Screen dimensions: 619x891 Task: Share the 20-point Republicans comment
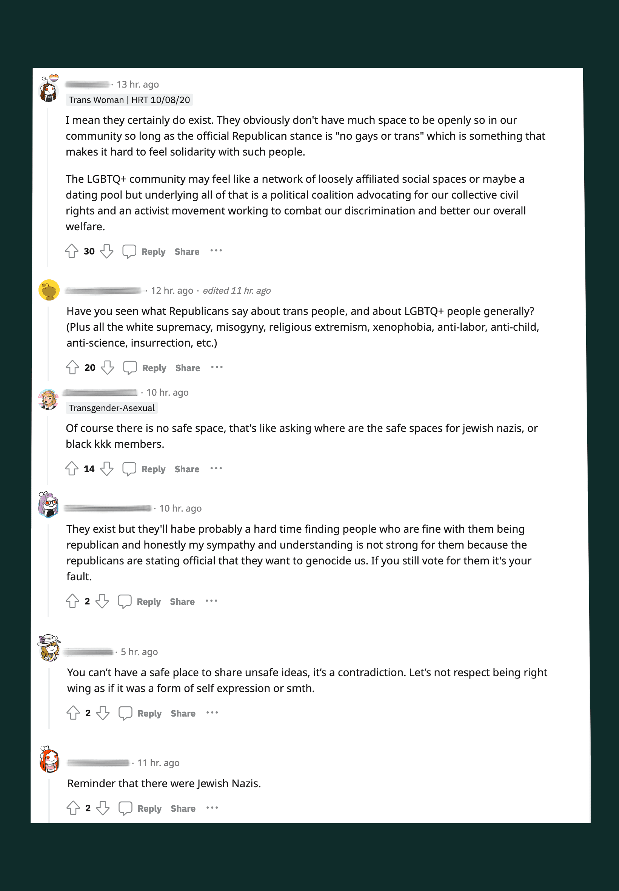pyautogui.click(x=188, y=368)
